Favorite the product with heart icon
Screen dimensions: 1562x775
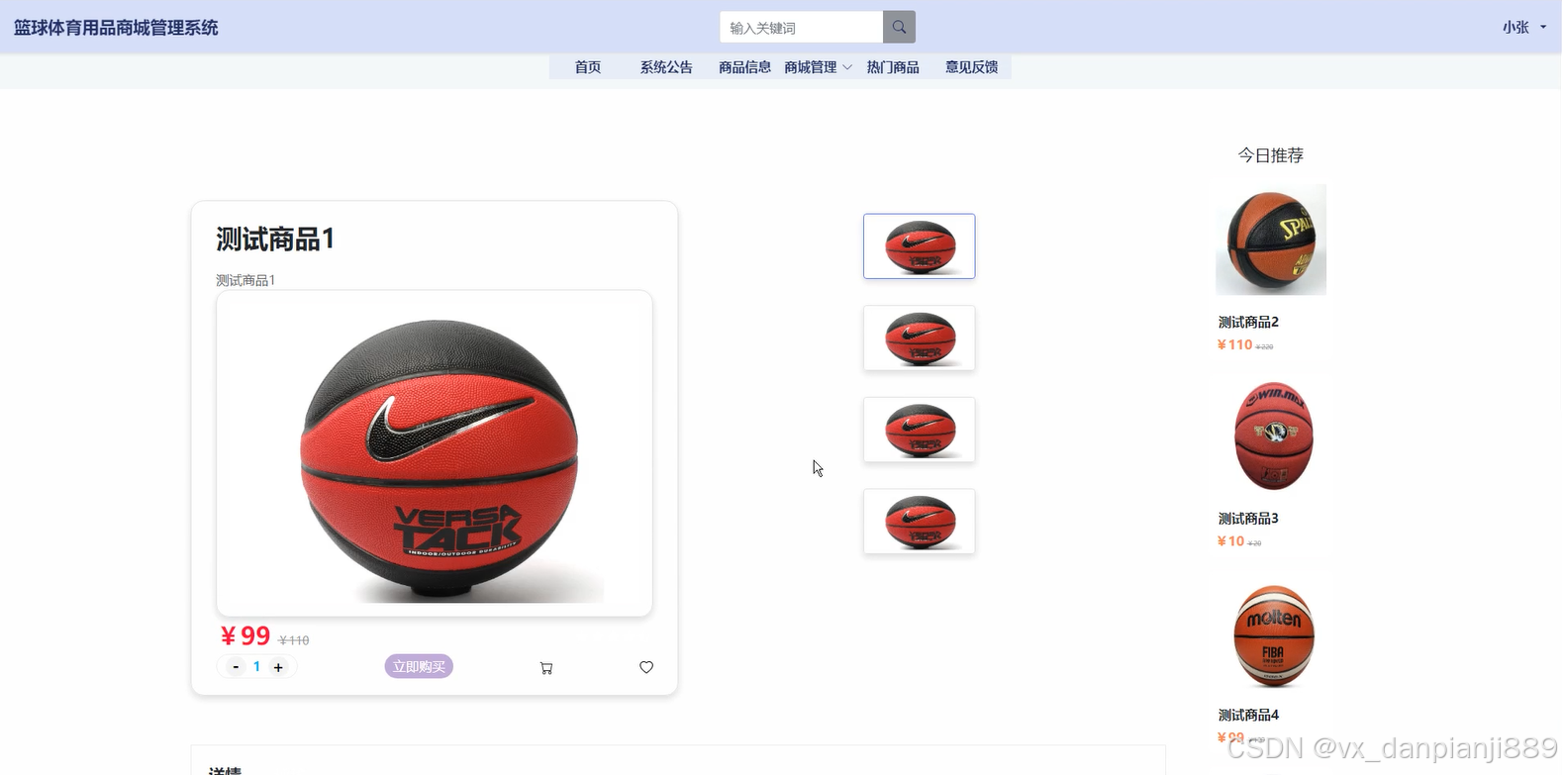tap(646, 667)
